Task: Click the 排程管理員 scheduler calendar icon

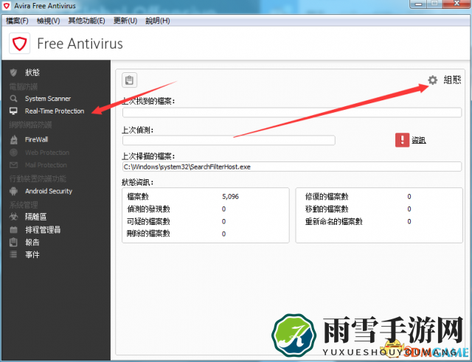Action: [13, 230]
